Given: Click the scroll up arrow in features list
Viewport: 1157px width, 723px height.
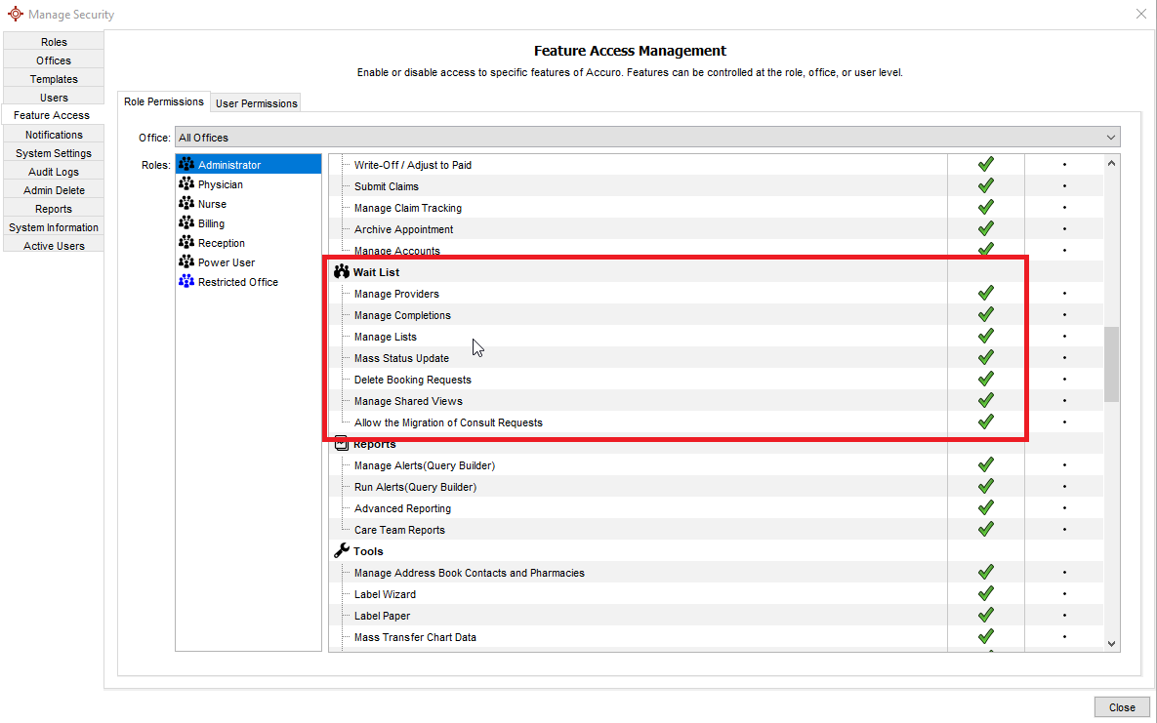Looking at the screenshot, I should click(x=1111, y=164).
